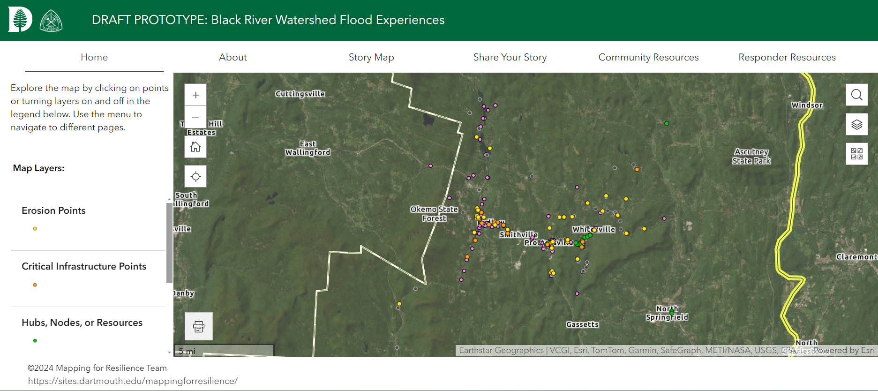
Task: Open the About tab
Action: [233, 57]
